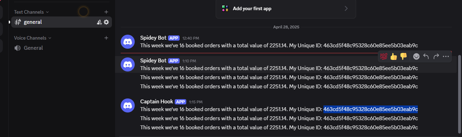Forward the hovered message
This screenshot has width=462, height=137.
coord(436,56)
